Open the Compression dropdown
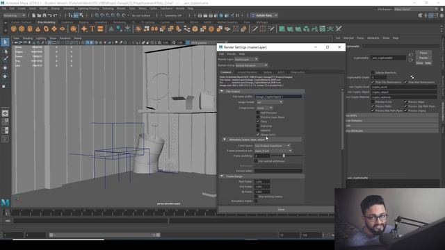The height and width of the screenshot is (250, 445). 264,108
